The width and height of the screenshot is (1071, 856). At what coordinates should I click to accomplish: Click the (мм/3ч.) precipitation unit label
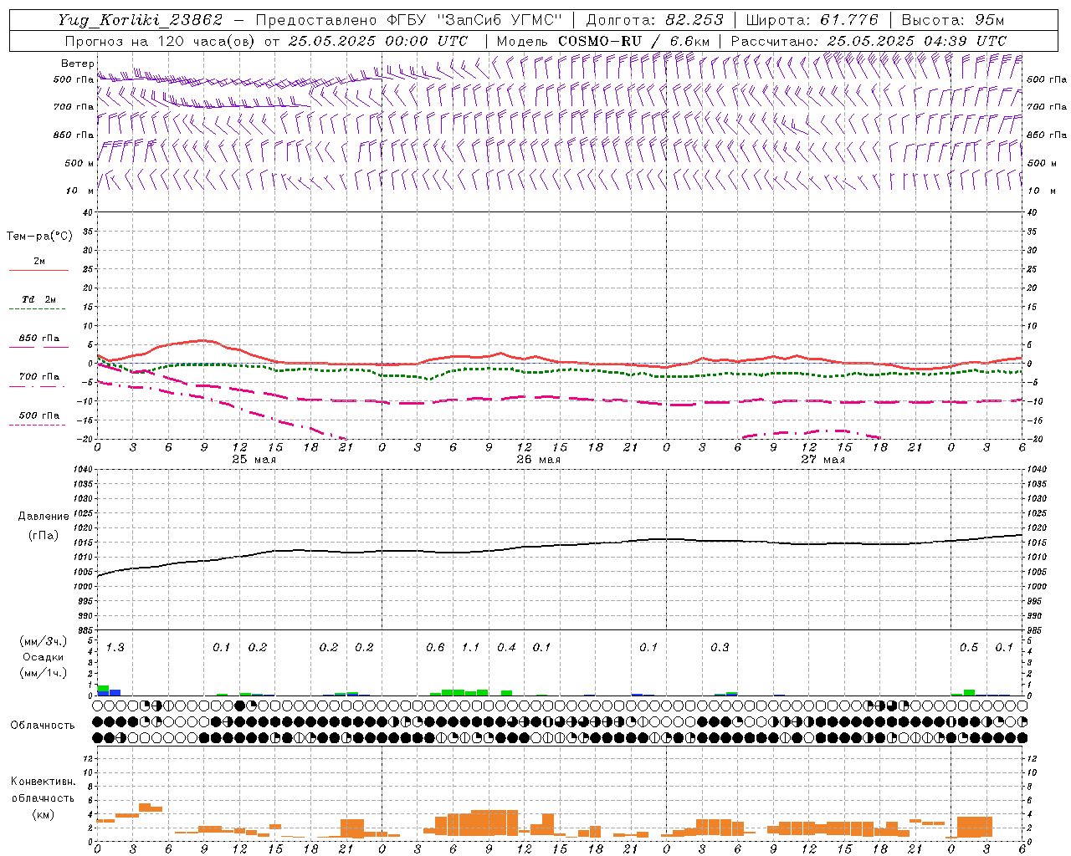(x=44, y=641)
